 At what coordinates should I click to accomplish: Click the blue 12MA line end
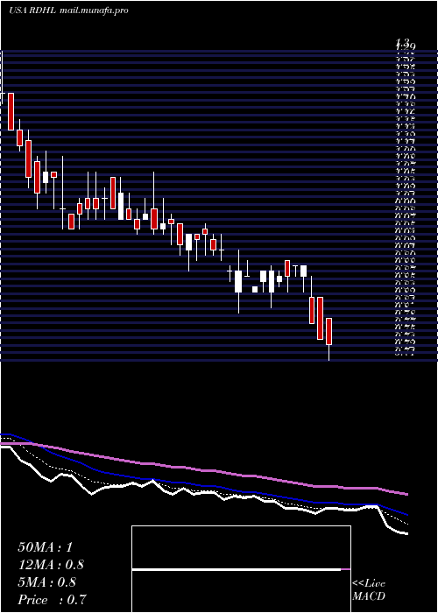point(406,515)
